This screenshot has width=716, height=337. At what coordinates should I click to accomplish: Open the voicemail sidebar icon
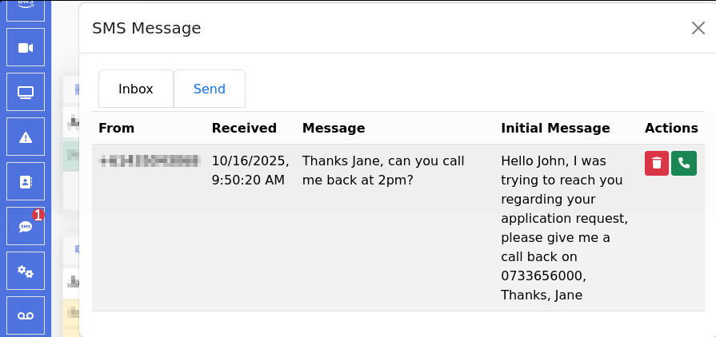26,316
